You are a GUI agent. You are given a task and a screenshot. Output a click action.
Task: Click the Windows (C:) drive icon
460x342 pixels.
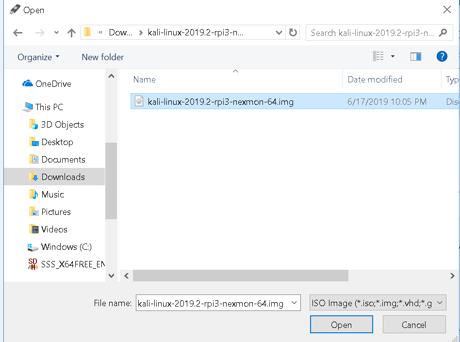(33, 247)
